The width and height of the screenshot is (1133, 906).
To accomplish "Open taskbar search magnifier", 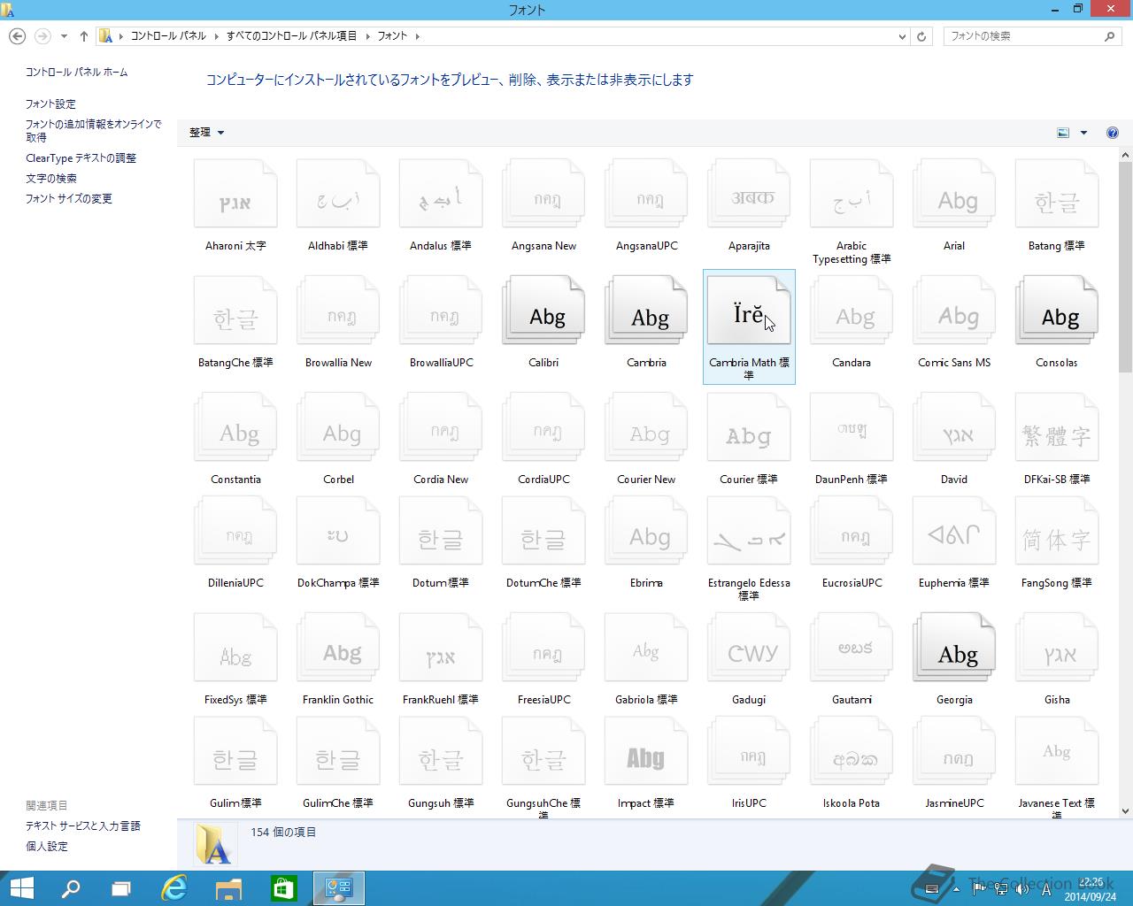I will [x=71, y=888].
